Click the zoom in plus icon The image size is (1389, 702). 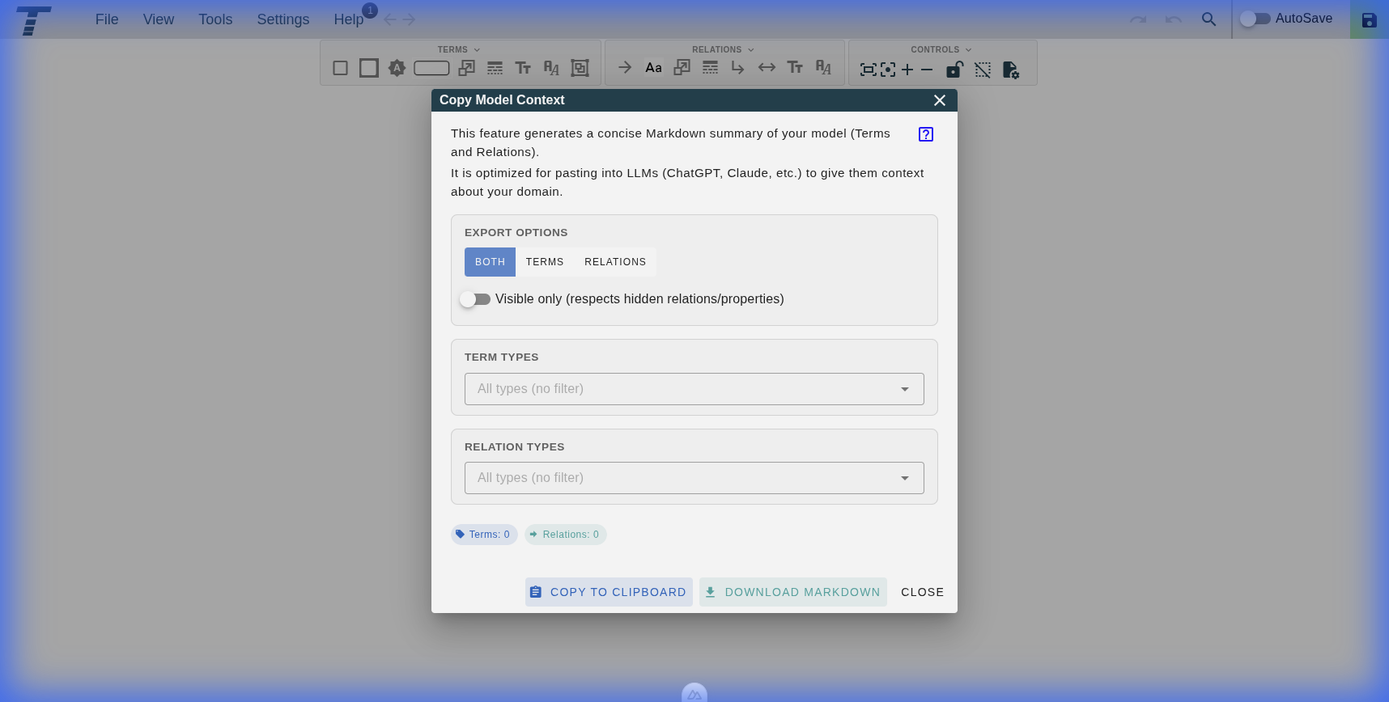[x=907, y=70]
